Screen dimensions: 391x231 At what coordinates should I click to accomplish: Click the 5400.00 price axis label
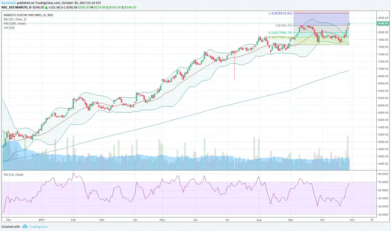[x=383, y=127]
